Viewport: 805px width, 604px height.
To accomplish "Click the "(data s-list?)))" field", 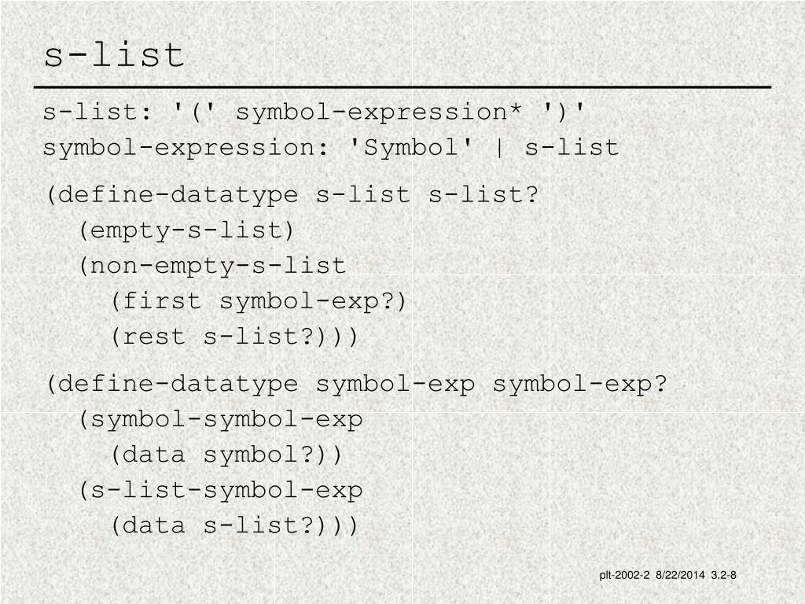I will [x=235, y=525].
